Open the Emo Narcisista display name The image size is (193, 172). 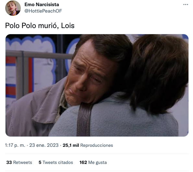(x=42, y=5)
